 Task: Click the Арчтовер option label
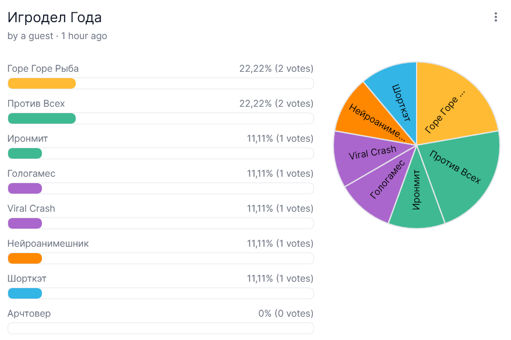(x=29, y=314)
